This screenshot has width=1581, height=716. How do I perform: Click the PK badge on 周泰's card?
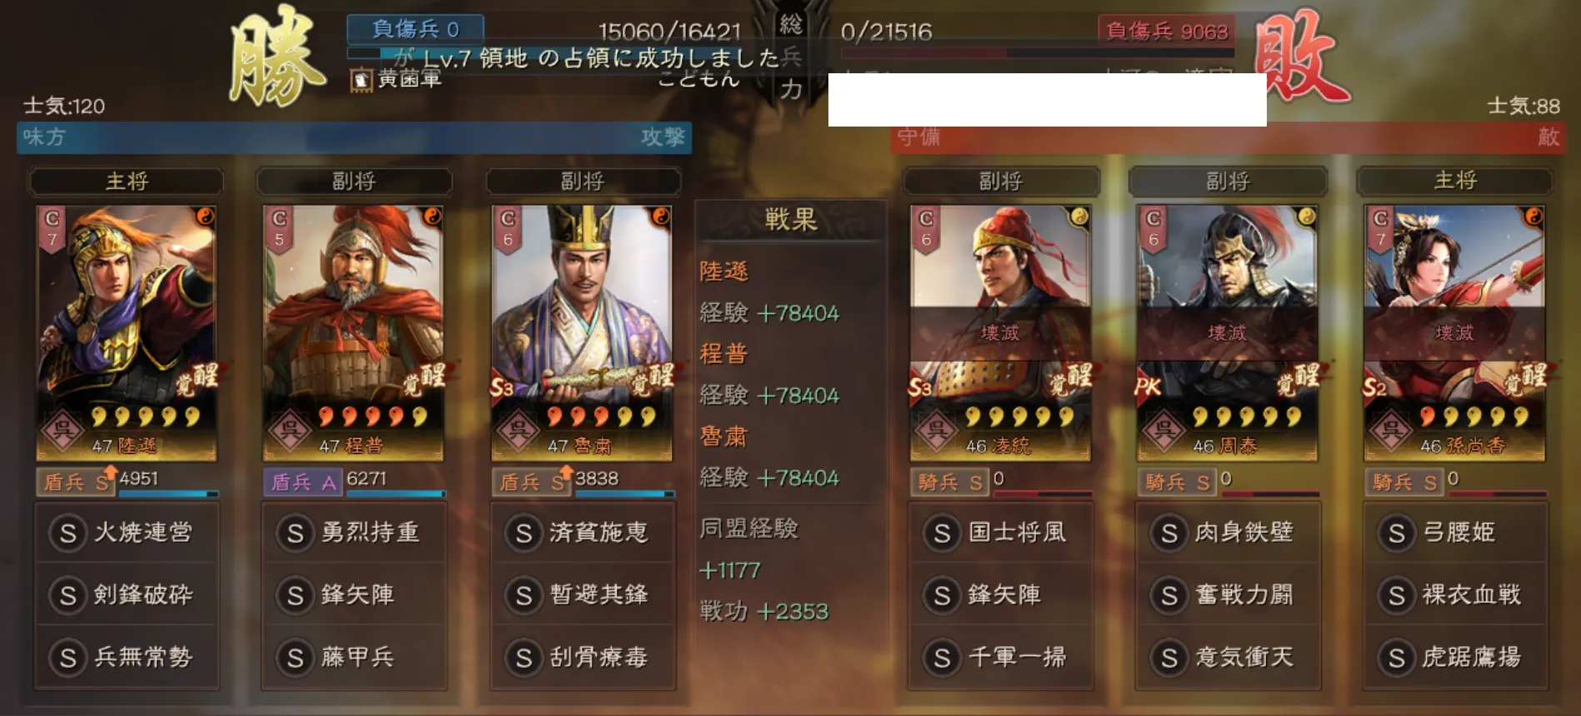point(1148,387)
